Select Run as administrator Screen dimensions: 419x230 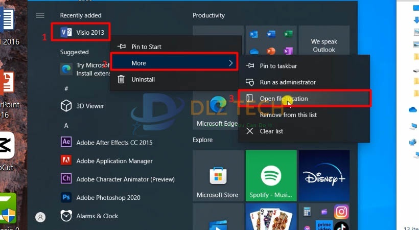tap(304, 82)
